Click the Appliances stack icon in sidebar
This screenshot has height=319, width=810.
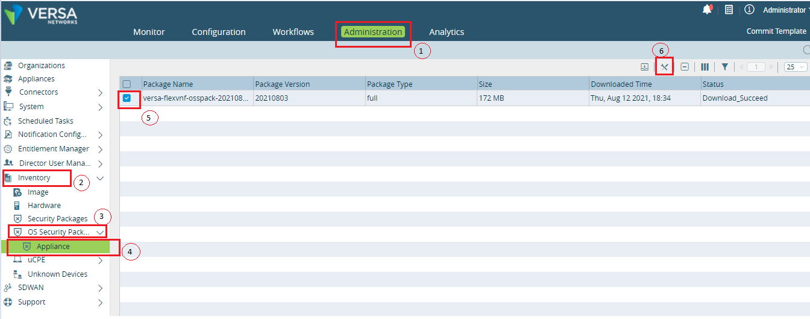point(8,79)
